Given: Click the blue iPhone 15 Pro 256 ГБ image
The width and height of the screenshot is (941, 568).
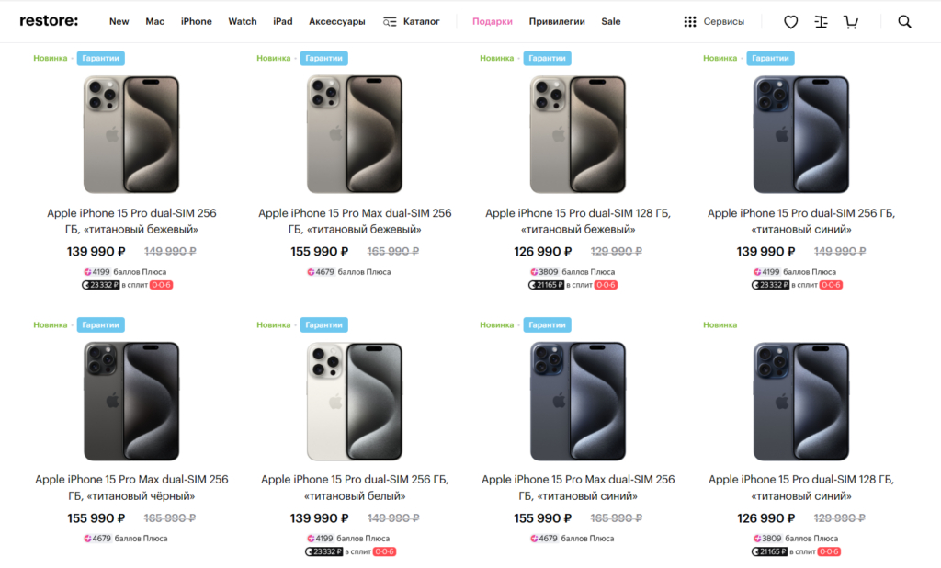Looking at the screenshot, I should point(801,134).
